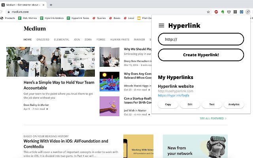Image resolution: width=253 pixels, height=158 pixels.
Task: Click the Hyperlink website title
Action: [176, 86]
